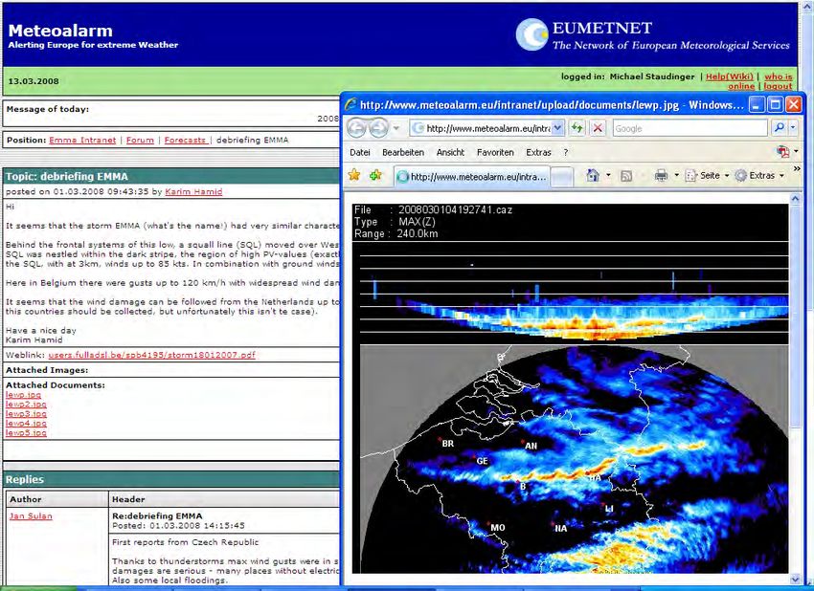The image size is (814, 591).
Task: Open a new blank tab
Action: [562, 177]
